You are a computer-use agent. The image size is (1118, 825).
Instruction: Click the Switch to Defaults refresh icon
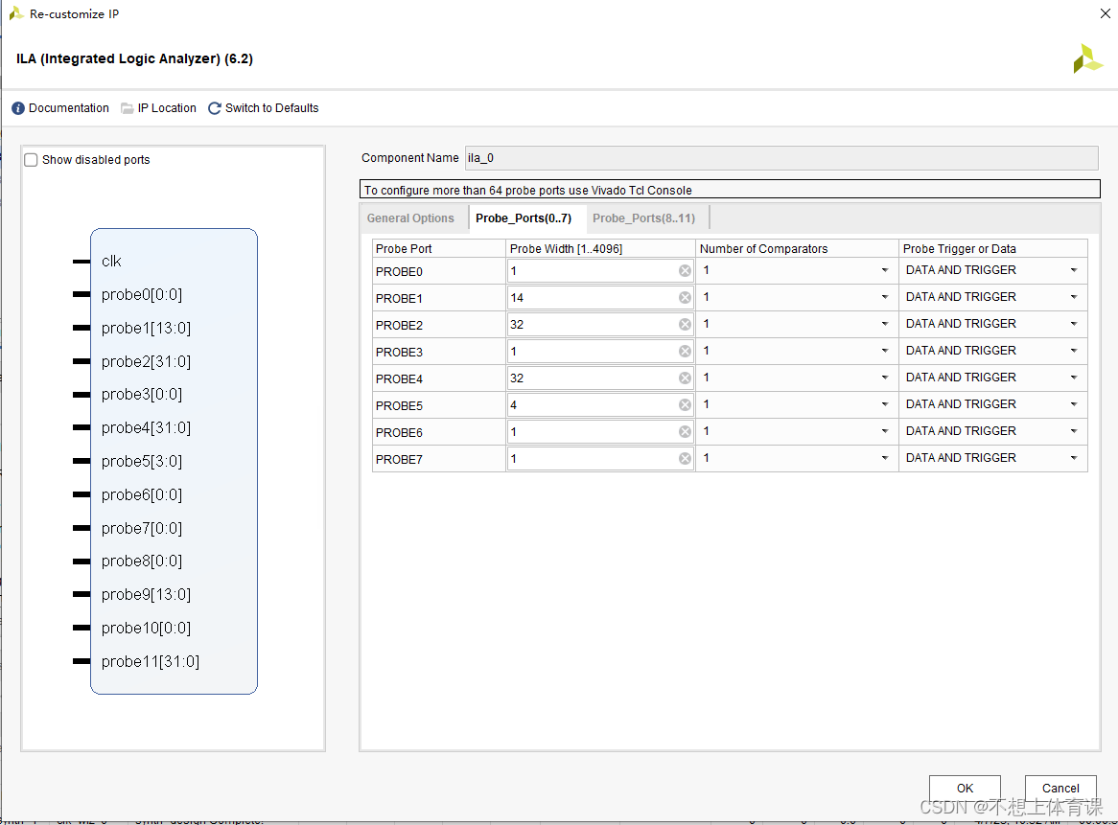point(214,108)
